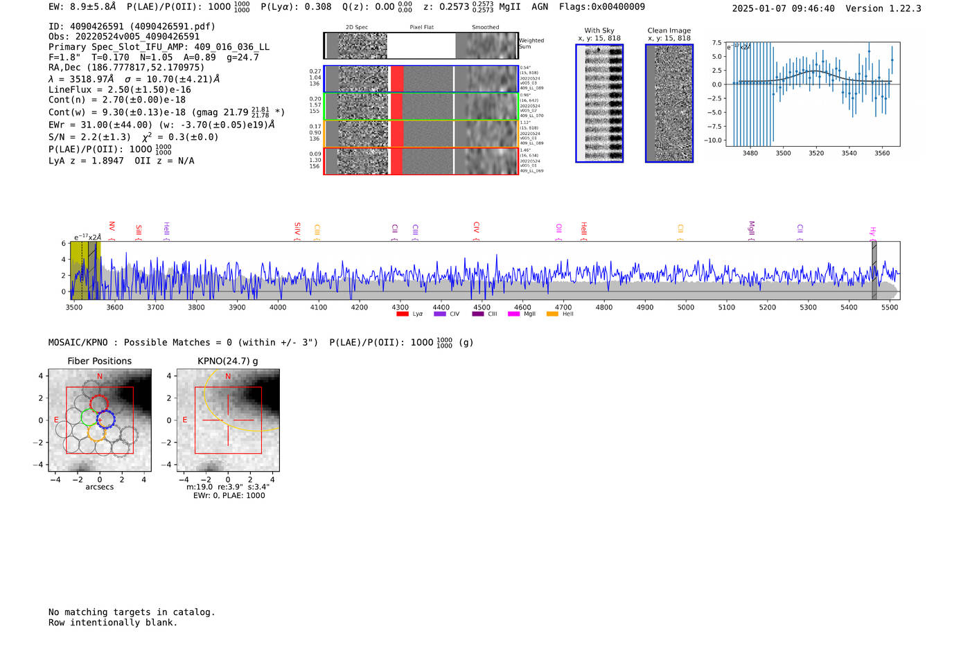Image resolution: width=970 pixels, height=660 pixels.
Task: Click the MgII magenta legend swatch
Action: tap(513, 314)
